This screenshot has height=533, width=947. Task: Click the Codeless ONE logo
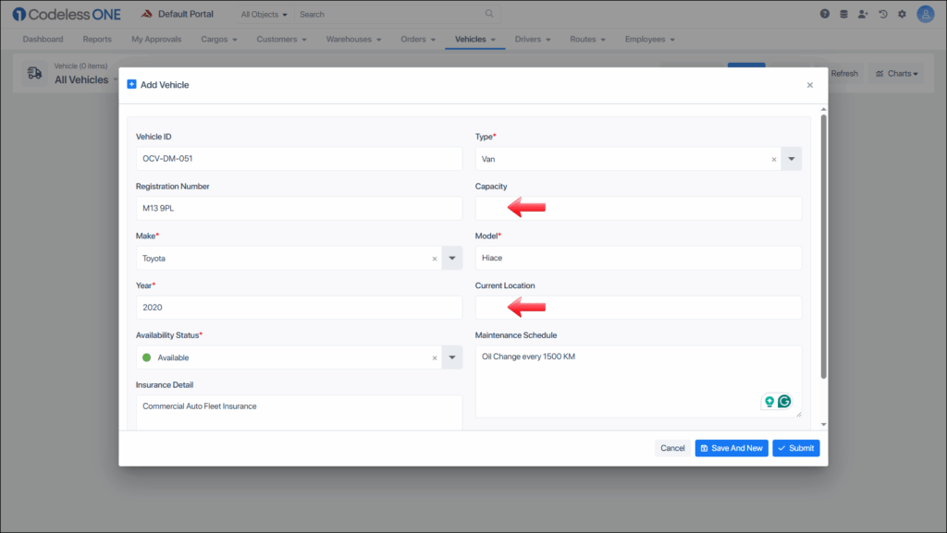coord(66,13)
